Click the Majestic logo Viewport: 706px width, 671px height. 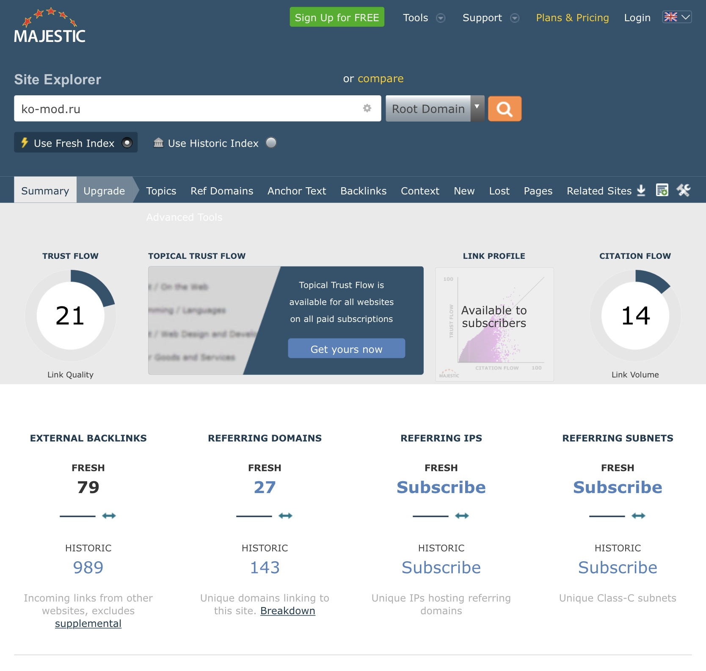50,25
